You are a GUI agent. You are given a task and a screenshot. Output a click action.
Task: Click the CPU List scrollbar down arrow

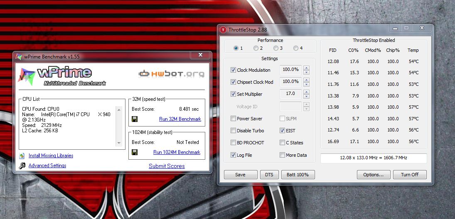(x=119, y=143)
